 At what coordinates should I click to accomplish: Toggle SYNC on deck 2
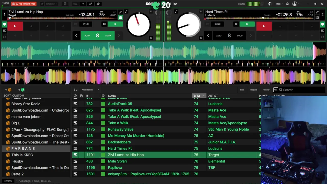pos(217,24)
